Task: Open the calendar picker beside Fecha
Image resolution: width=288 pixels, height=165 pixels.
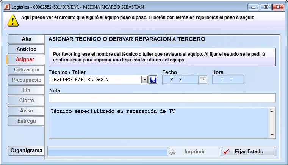Action: (x=203, y=80)
